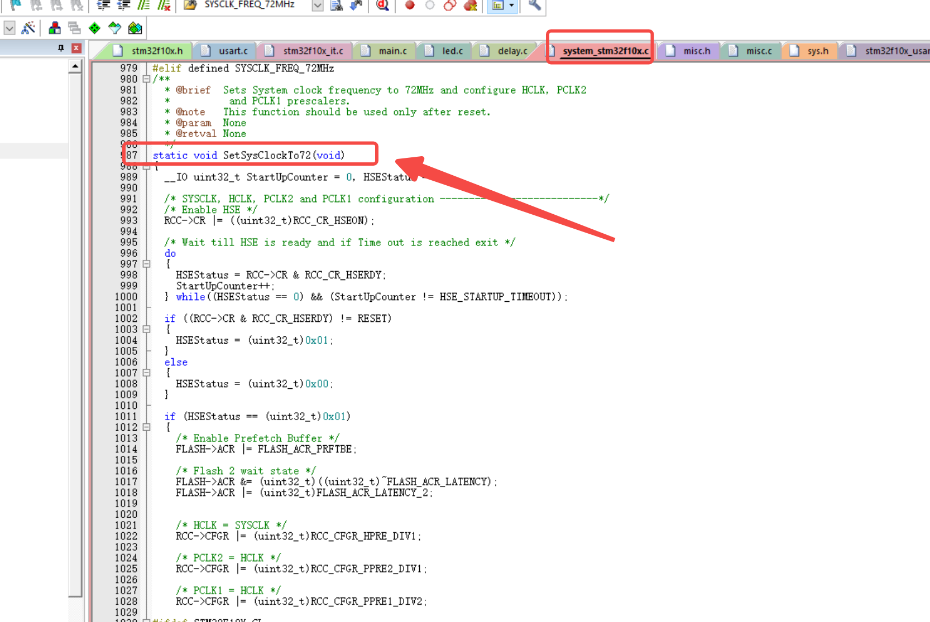Collapse the if block at line 1003
The image size is (930, 622).
click(x=146, y=329)
